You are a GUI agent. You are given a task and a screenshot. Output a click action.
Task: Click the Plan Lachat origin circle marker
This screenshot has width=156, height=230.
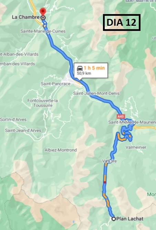pyautogui.click(x=114, y=219)
